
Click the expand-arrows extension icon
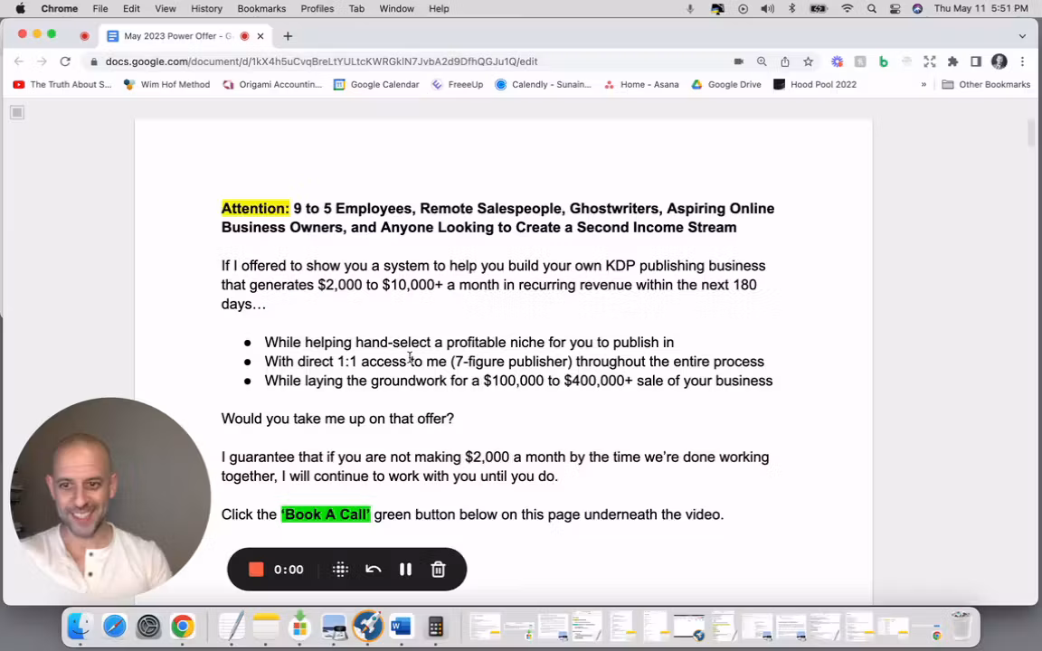(930, 61)
